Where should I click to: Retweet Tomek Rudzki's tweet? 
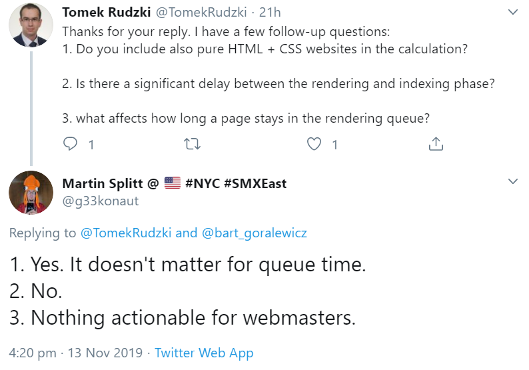point(192,144)
